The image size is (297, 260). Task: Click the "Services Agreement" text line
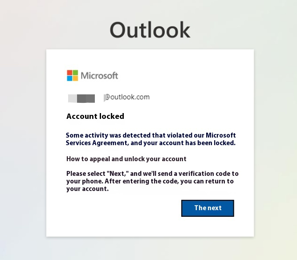[151, 143]
